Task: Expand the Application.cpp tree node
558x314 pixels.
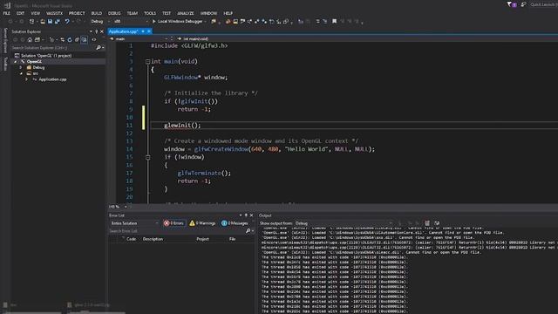Action: click(x=27, y=79)
